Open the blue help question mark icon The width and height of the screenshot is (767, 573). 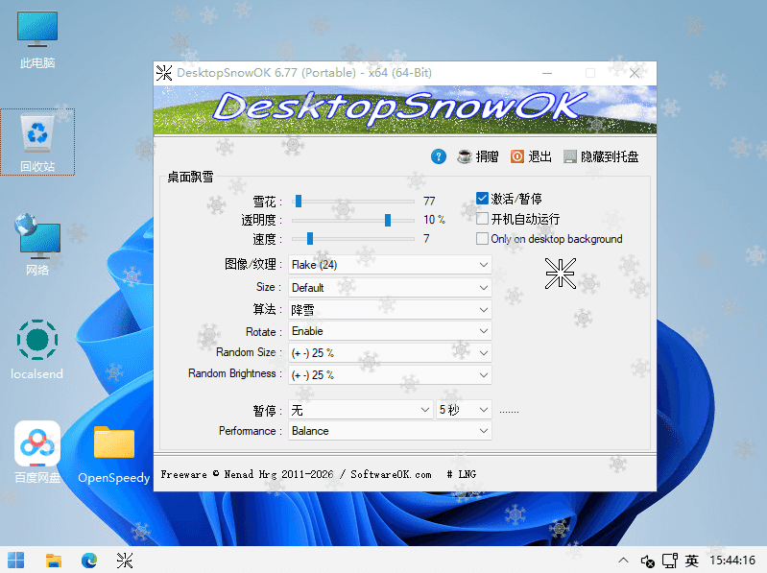tap(439, 156)
